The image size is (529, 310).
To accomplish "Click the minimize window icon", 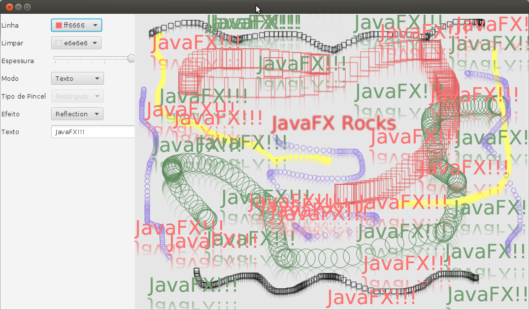I will [x=18, y=7].
